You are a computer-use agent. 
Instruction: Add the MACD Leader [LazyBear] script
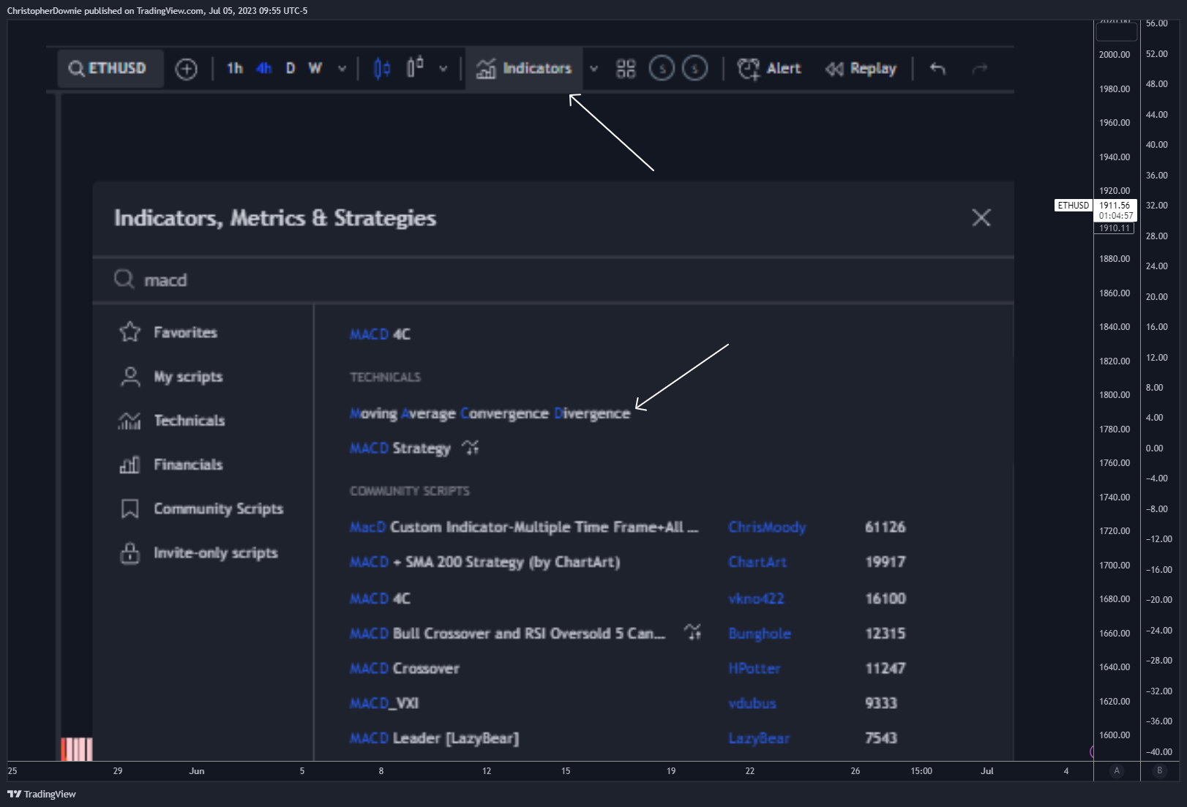(434, 738)
